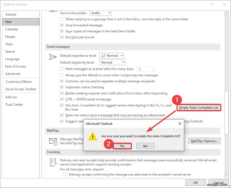
Task: Close the Microsoft Outlook confirmation dialog
Action: (180, 123)
